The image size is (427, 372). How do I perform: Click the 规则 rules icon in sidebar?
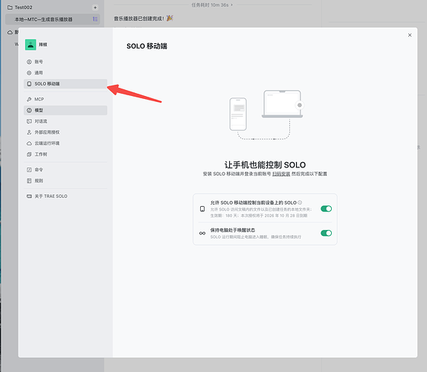click(29, 181)
